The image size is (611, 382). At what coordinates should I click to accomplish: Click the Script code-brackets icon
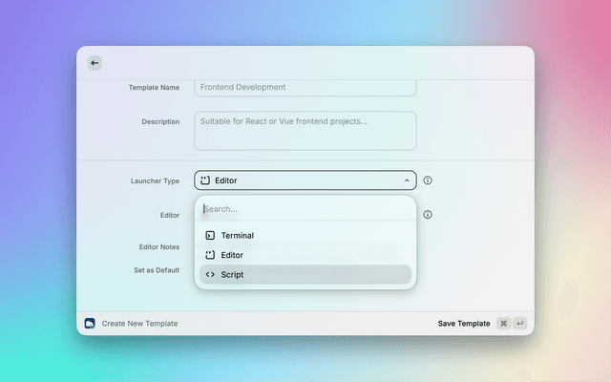tap(210, 275)
